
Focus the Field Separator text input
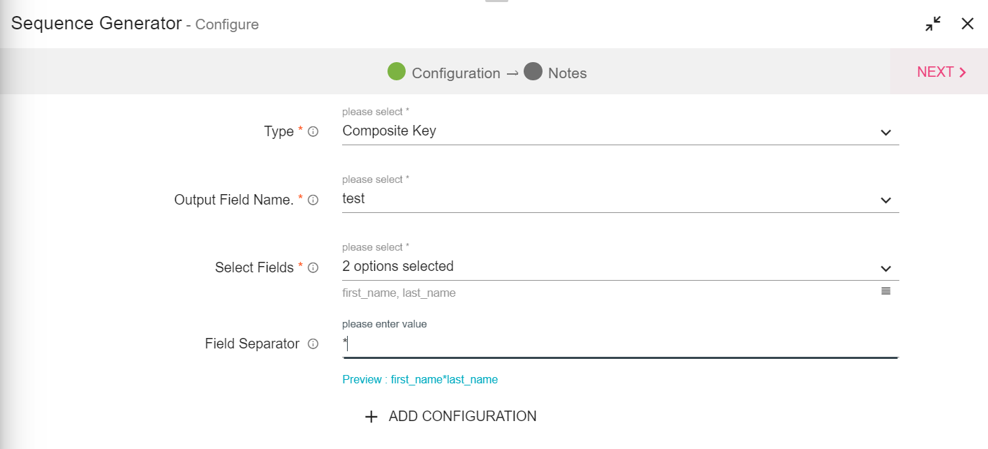coord(619,344)
